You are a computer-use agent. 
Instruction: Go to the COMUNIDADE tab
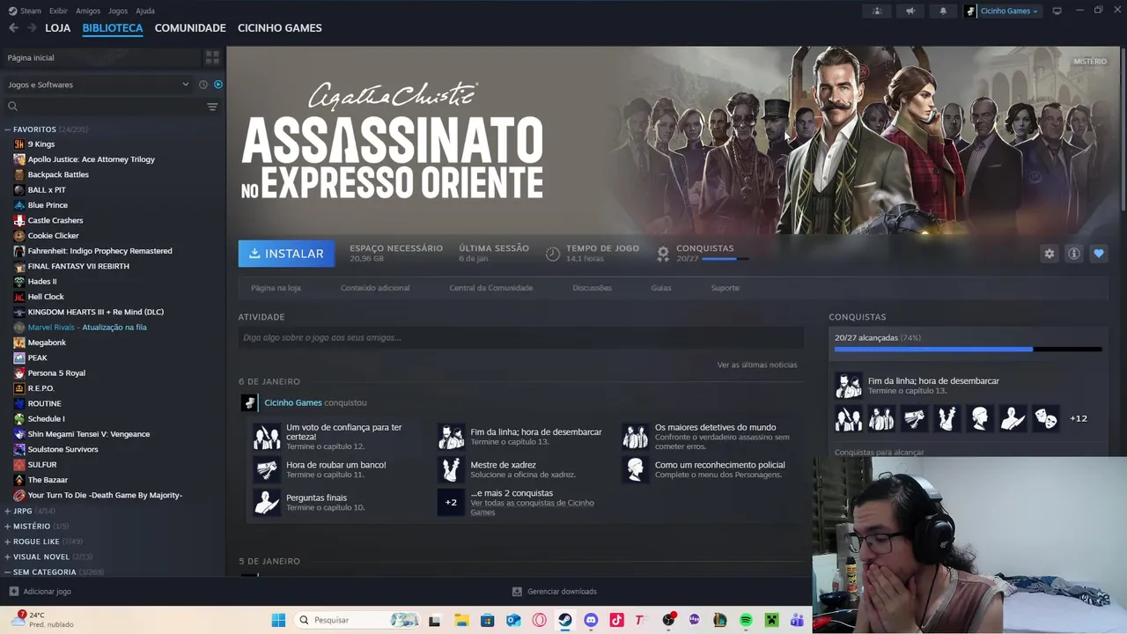click(x=190, y=28)
